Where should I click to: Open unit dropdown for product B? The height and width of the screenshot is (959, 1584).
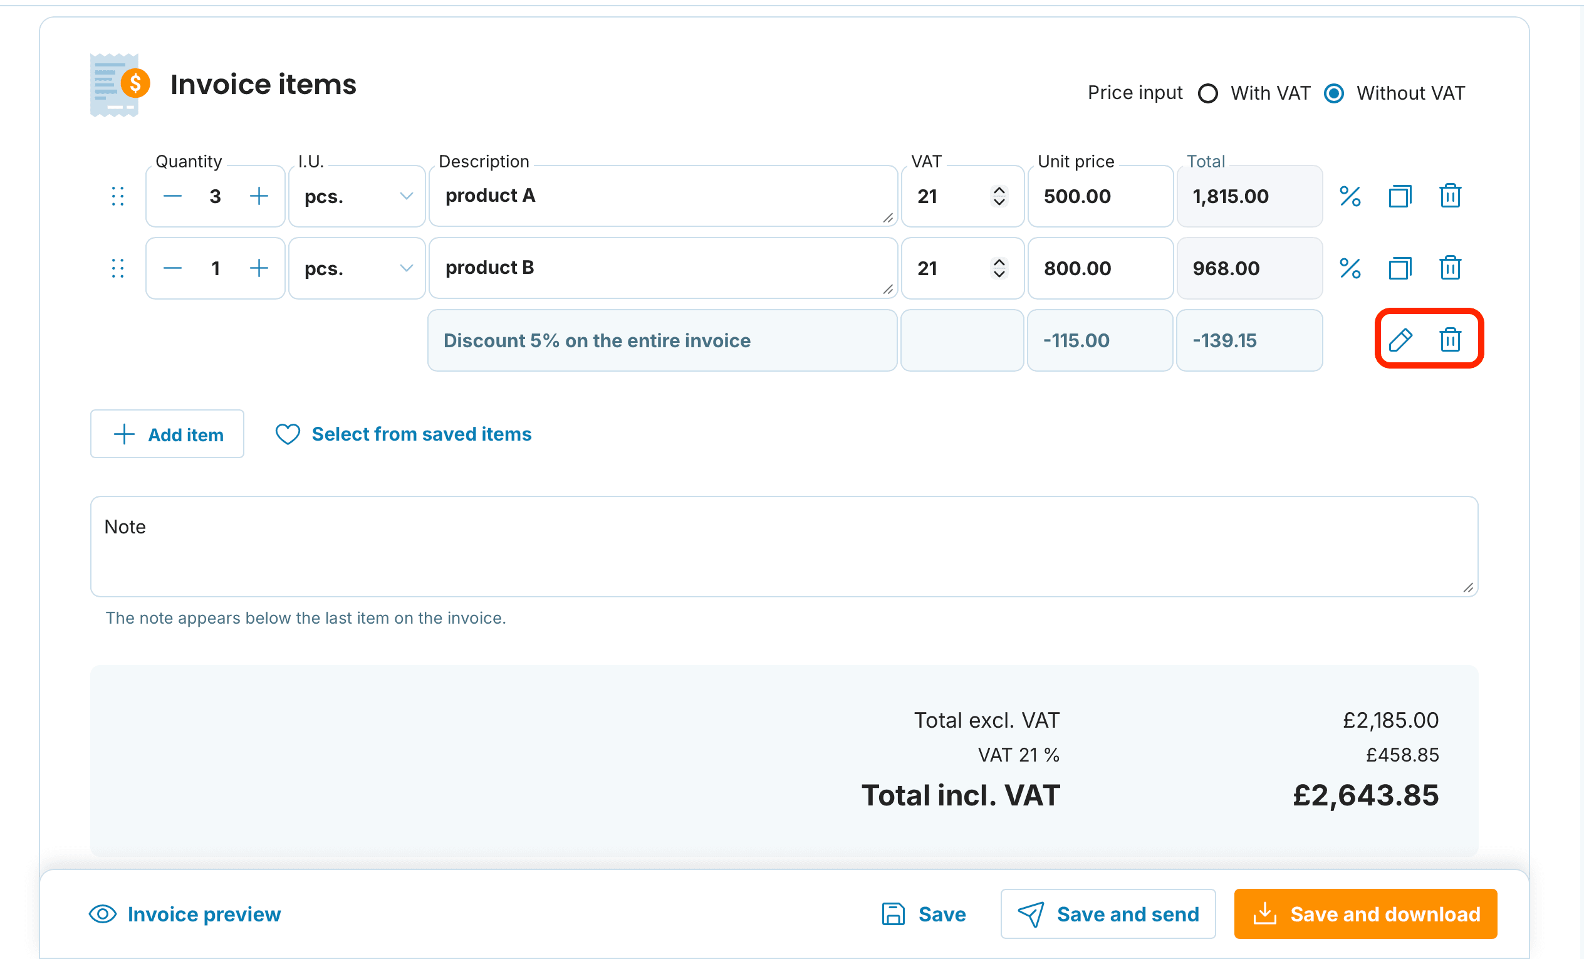click(357, 268)
